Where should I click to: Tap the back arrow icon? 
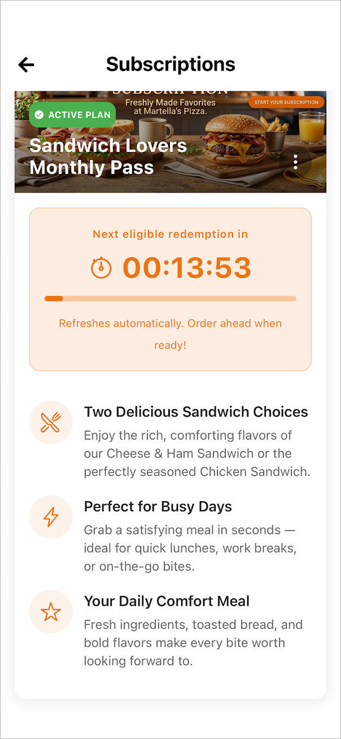pyautogui.click(x=26, y=65)
